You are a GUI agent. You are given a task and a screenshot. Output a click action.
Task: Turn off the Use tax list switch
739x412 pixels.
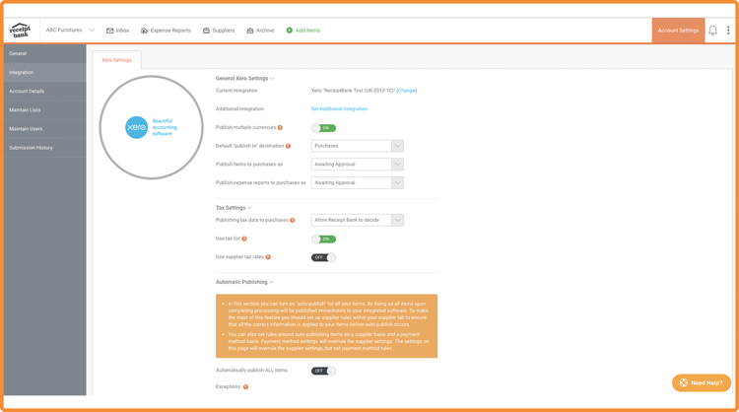[323, 239]
